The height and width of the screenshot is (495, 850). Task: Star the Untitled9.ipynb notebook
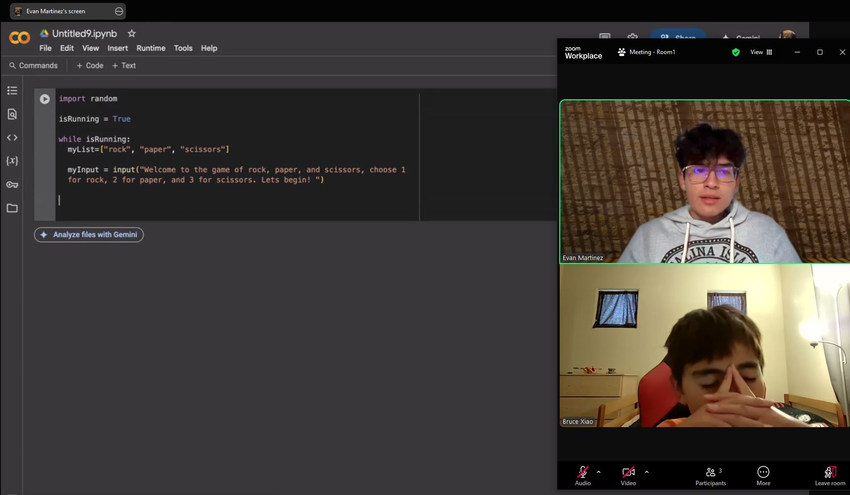click(131, 33)
